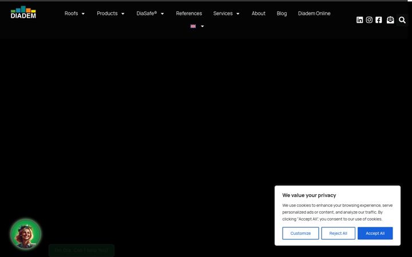Open the Products menu item

coord(107,13)
